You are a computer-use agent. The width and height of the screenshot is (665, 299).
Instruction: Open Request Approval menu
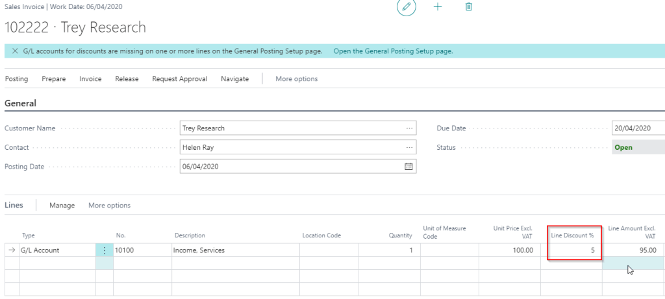[x=179, y=79]
